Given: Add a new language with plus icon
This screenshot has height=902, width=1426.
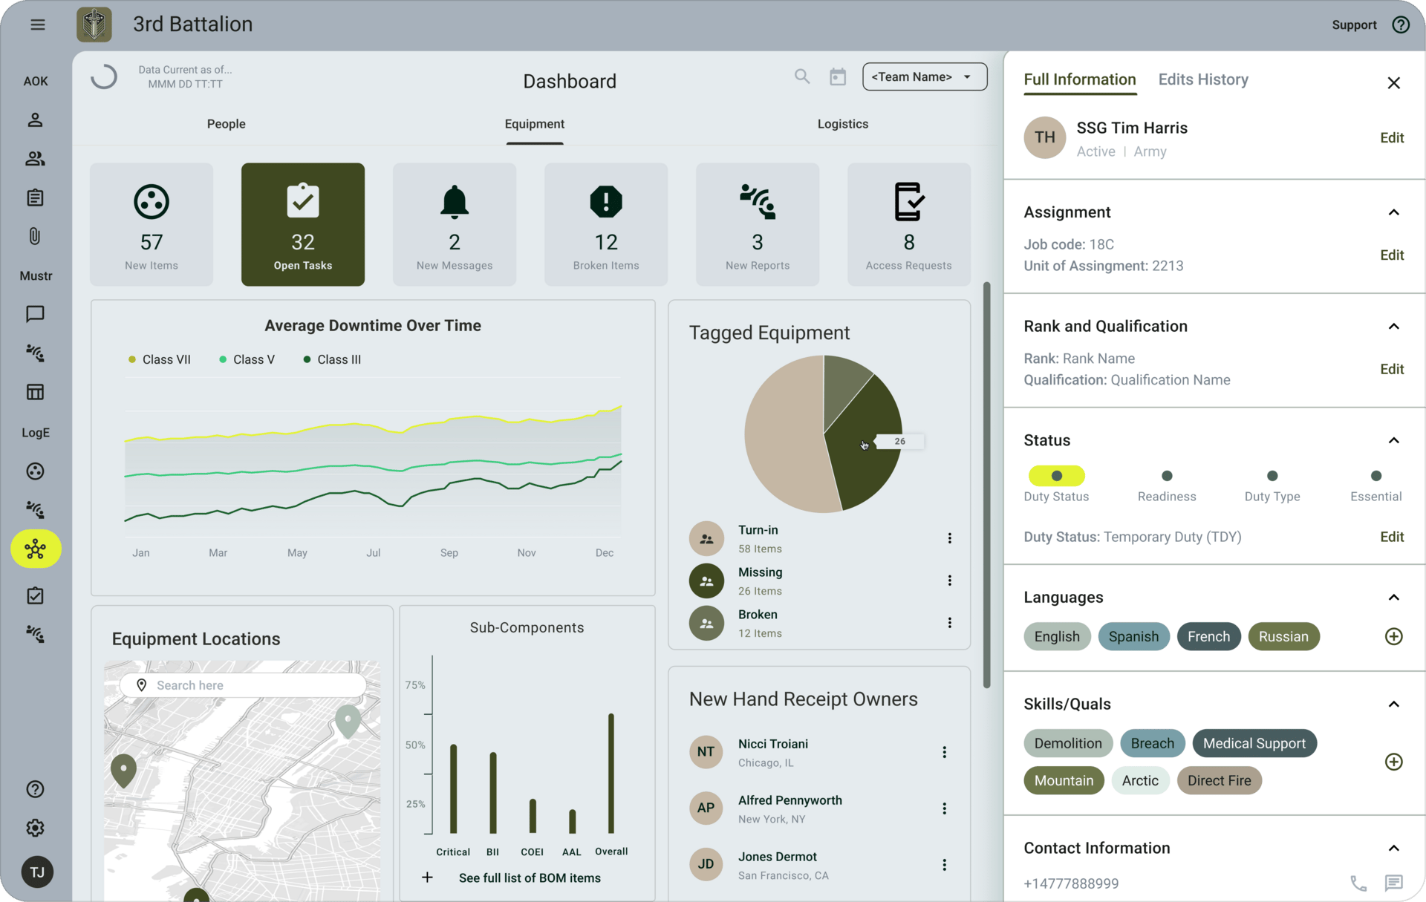Looking at the screenshot, I should coord(1393,636).
